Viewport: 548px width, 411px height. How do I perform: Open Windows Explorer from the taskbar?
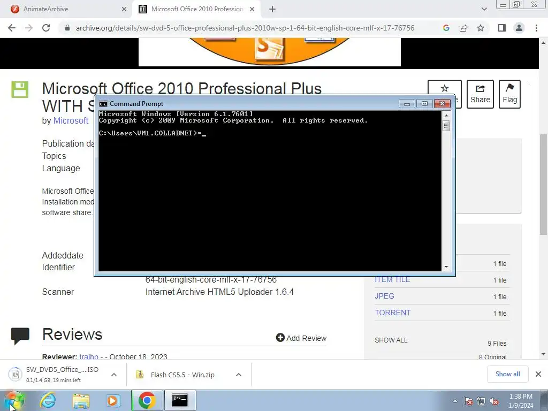click(x=81, y=401)
